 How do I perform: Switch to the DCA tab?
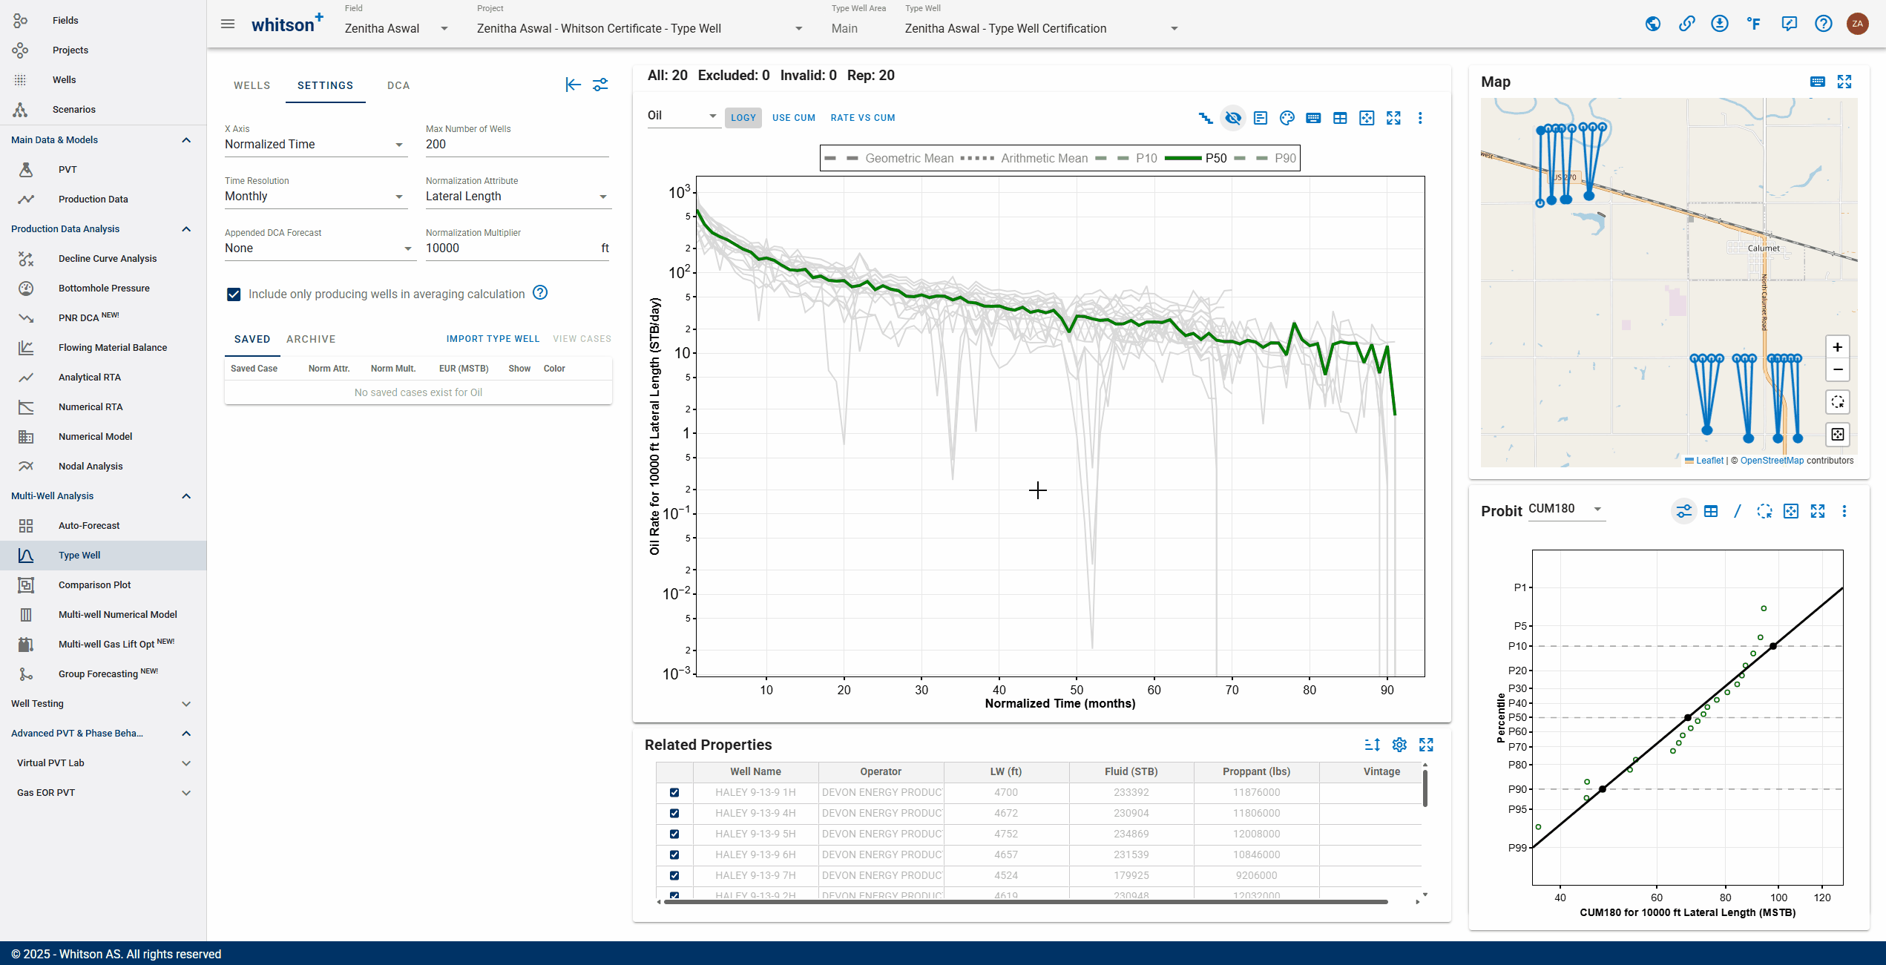[x=398, y=85]
